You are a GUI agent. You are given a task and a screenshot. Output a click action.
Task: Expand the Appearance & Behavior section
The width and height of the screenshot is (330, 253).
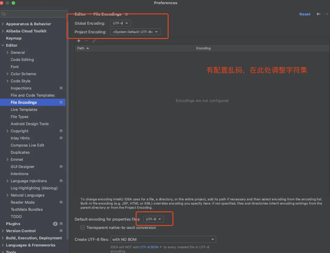coord(3,24)
